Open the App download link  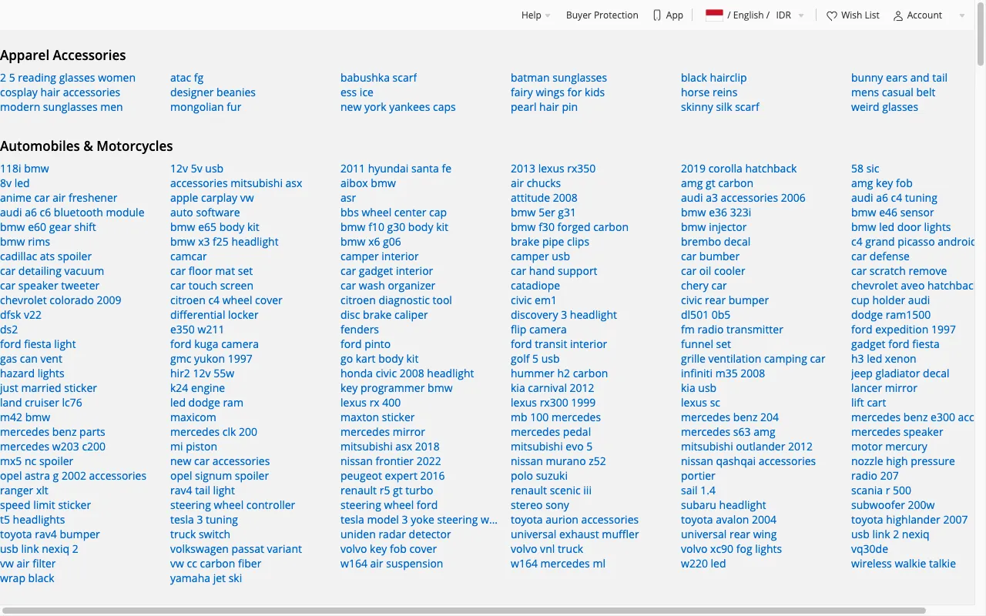(675, 15)
